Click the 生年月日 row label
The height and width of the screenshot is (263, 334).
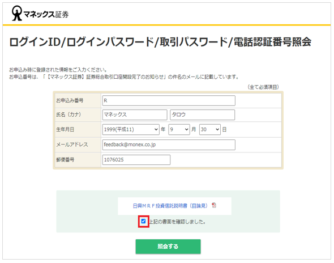tap(65, 129)
